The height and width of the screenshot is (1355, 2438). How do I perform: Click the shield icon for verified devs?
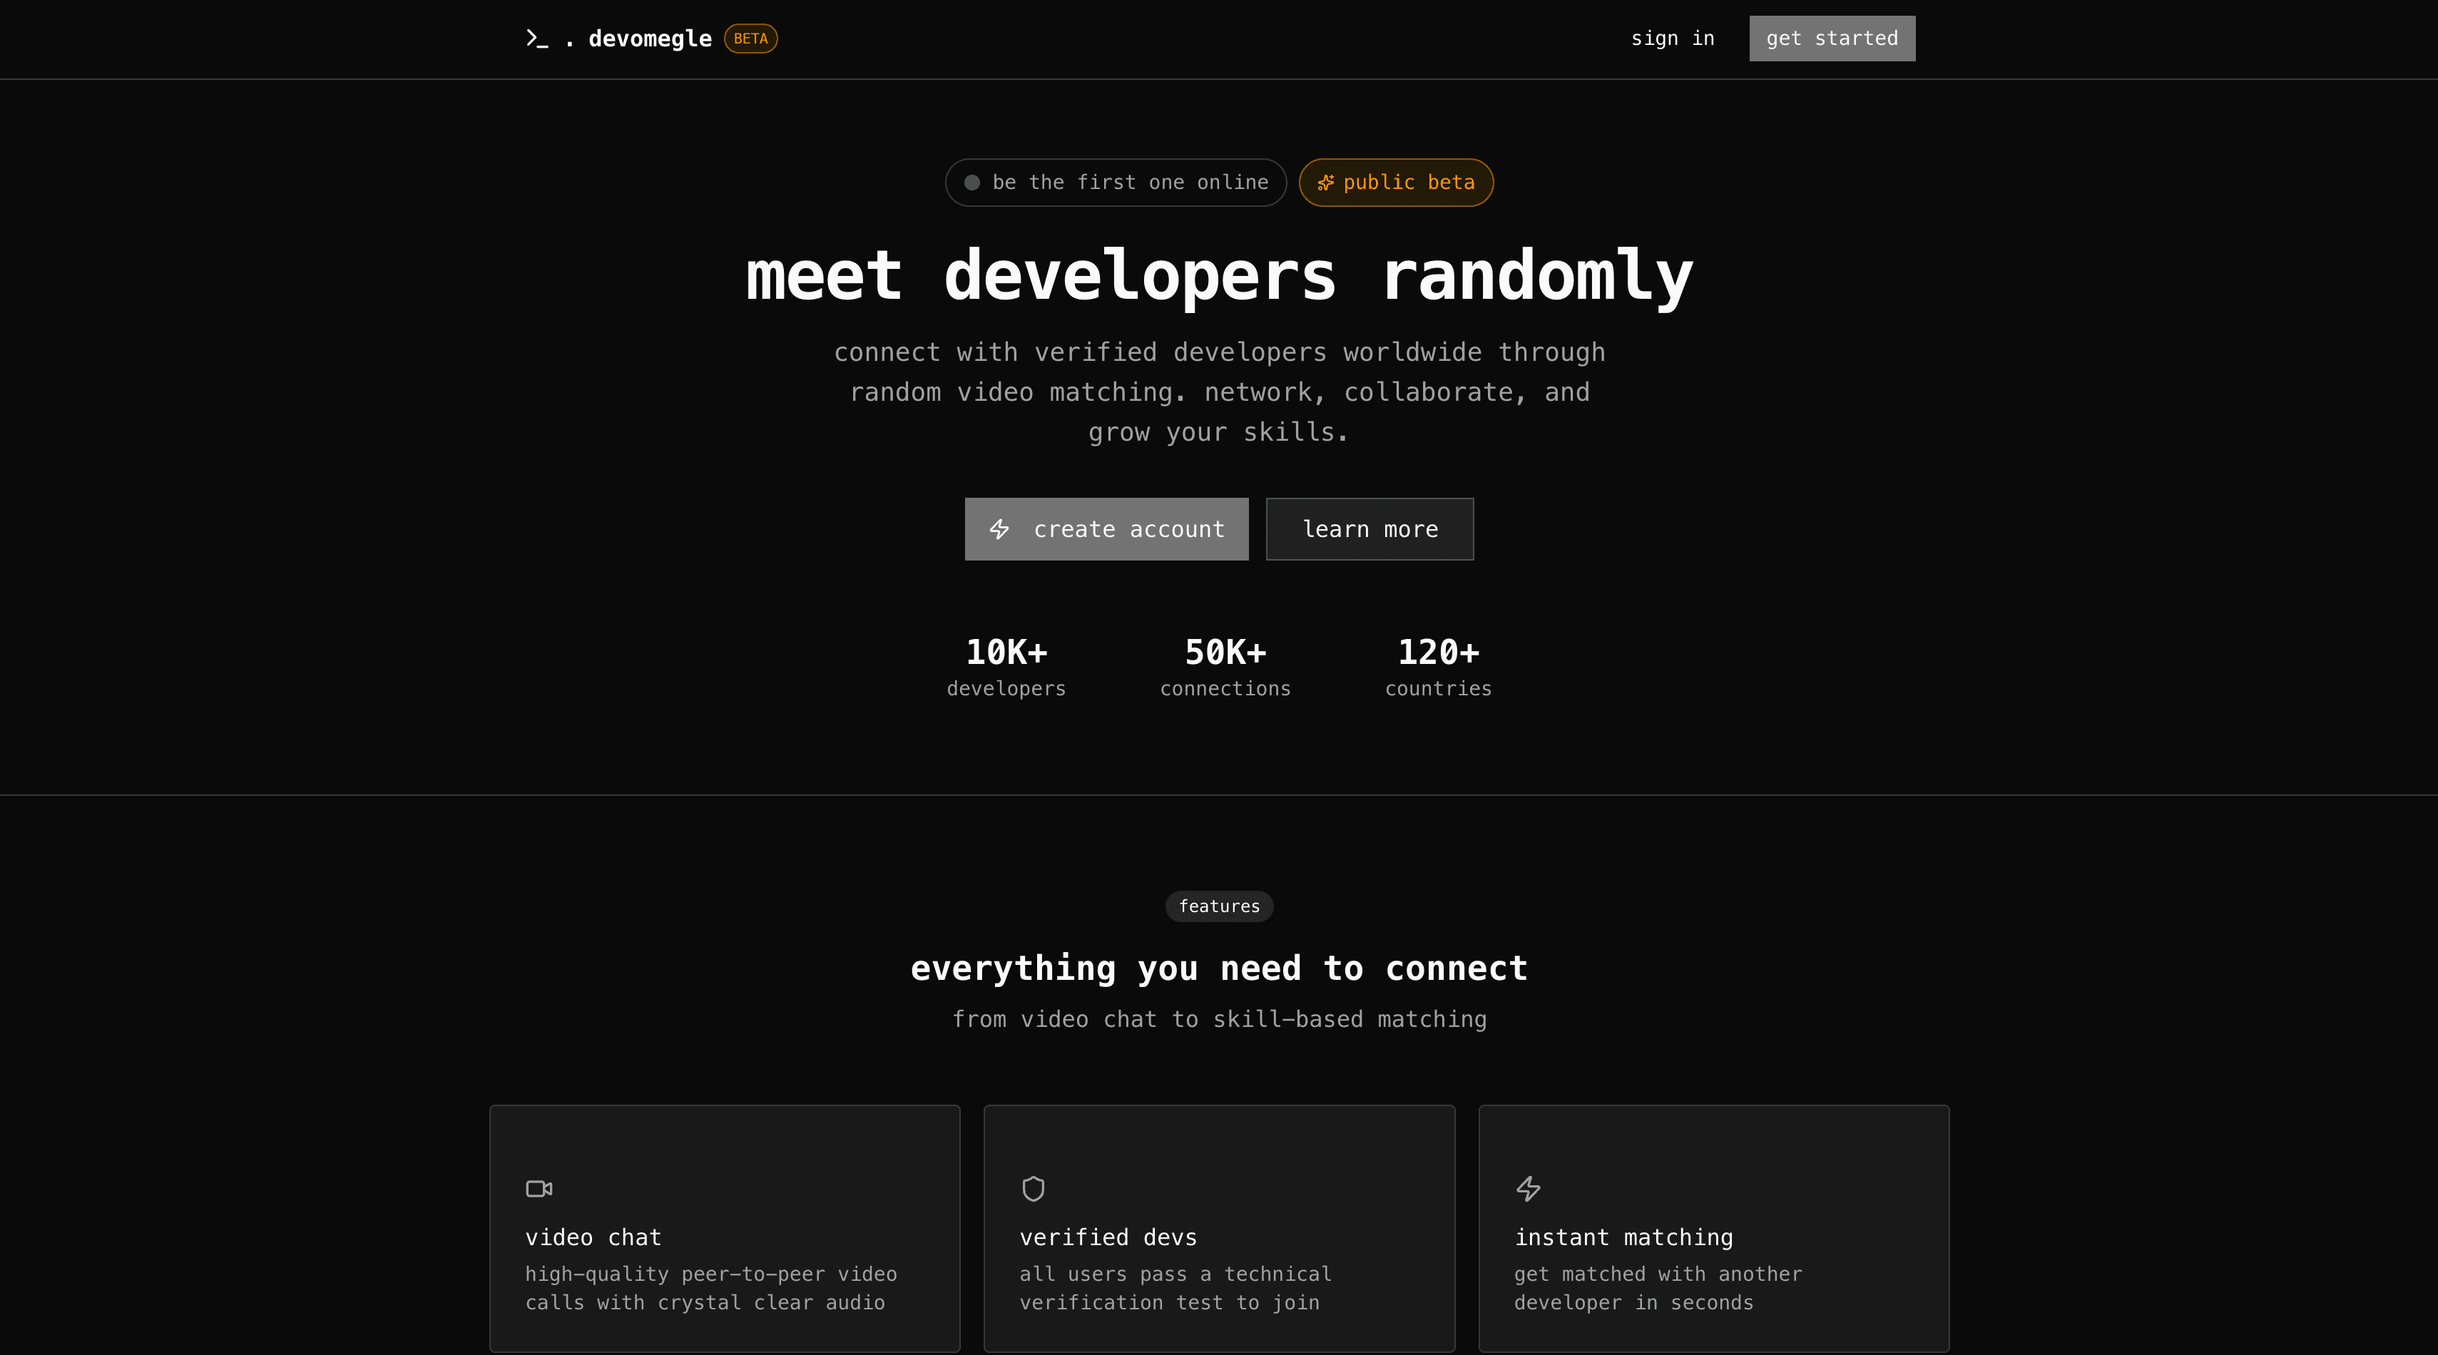pos(1033,1188)
